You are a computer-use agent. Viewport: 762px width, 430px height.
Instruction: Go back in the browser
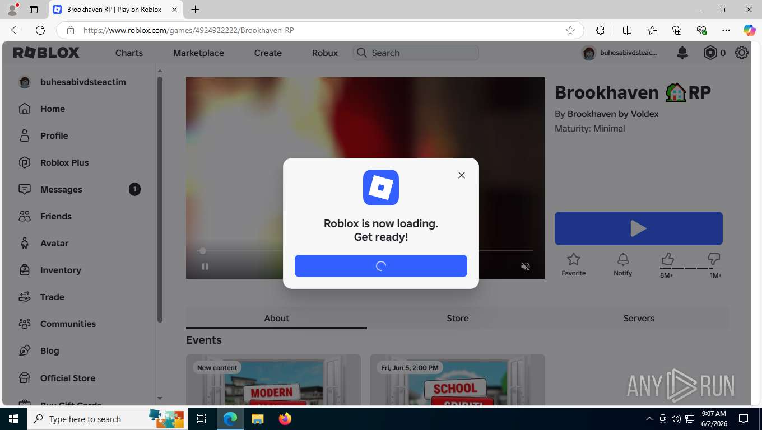pyautogui.click(x=16, y=30)
